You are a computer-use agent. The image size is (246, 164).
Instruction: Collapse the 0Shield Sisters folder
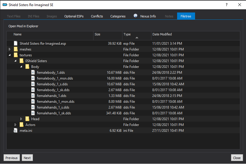[x=15, y=61]
